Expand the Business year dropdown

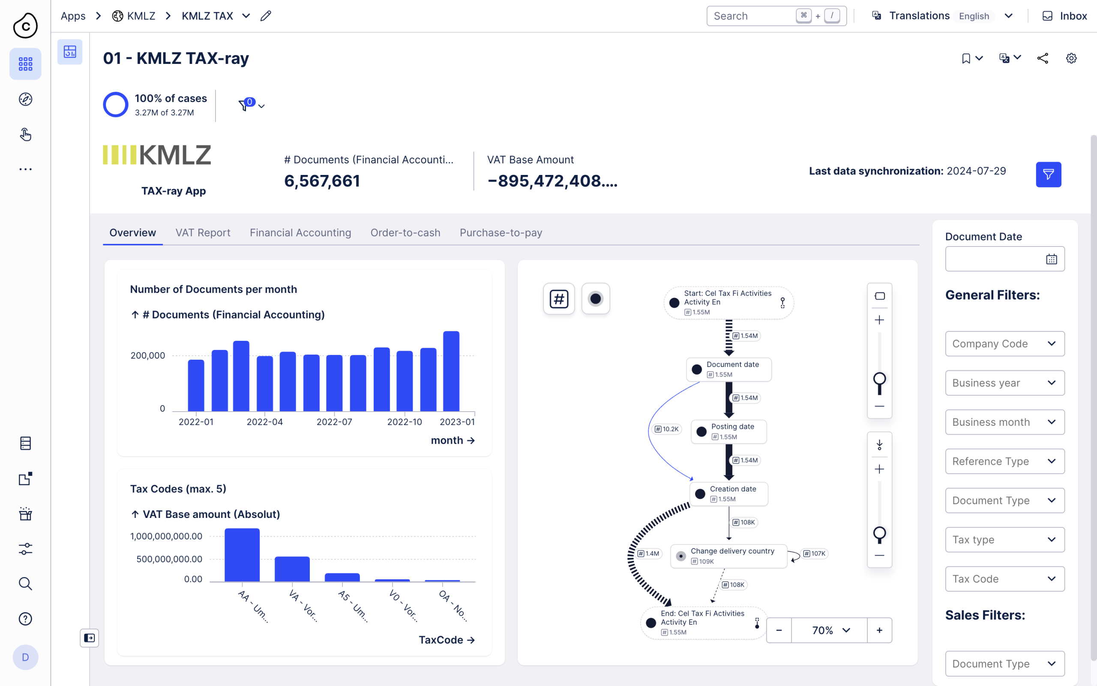click(x=1004, y=383)
